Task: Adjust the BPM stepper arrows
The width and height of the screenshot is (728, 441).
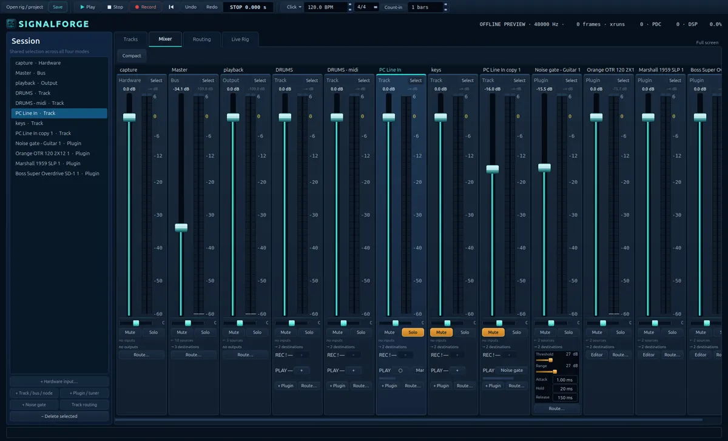Action: 351,7
